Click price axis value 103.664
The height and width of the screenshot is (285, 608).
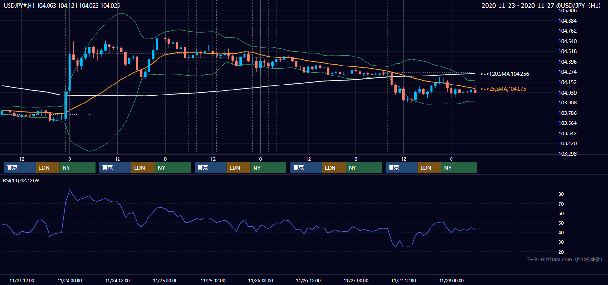tap(568, 123)
